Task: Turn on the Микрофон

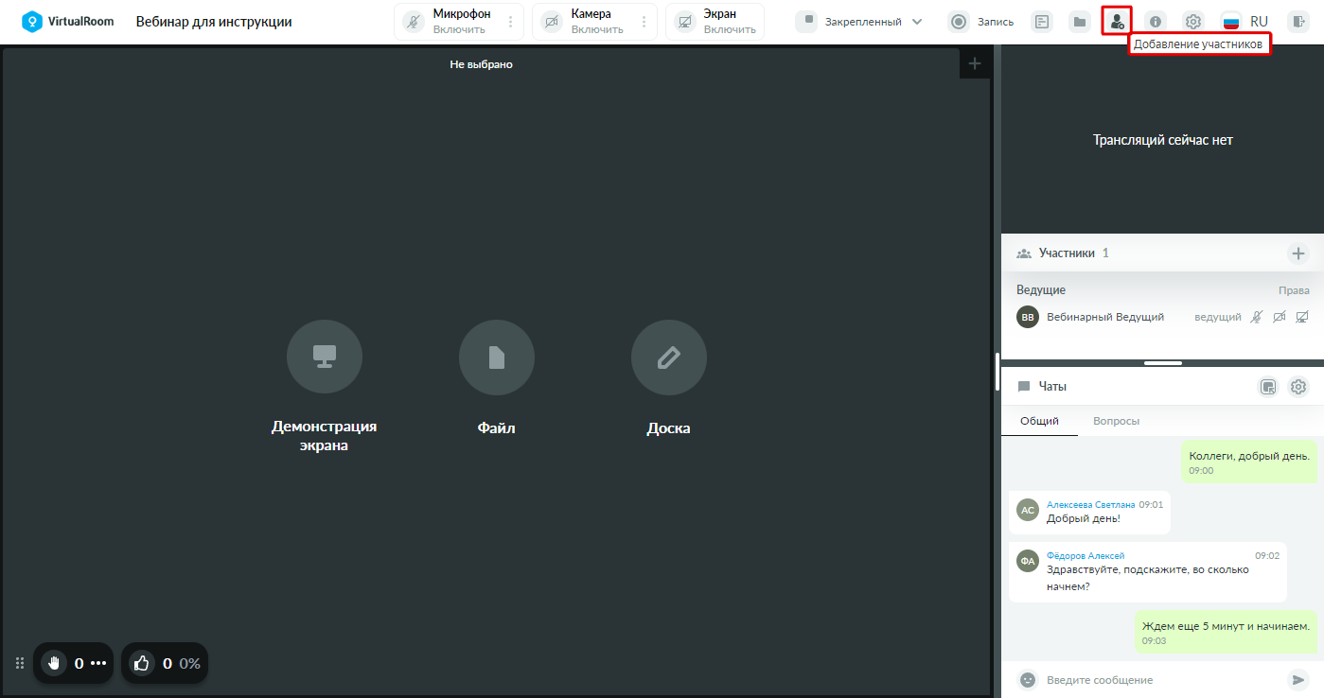Action: (x=448, y=22)
